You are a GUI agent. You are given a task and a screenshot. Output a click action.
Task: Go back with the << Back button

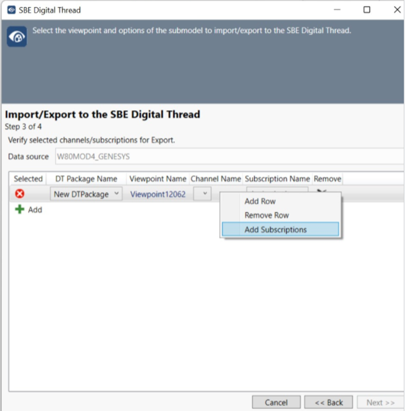(x=329, y=402)
